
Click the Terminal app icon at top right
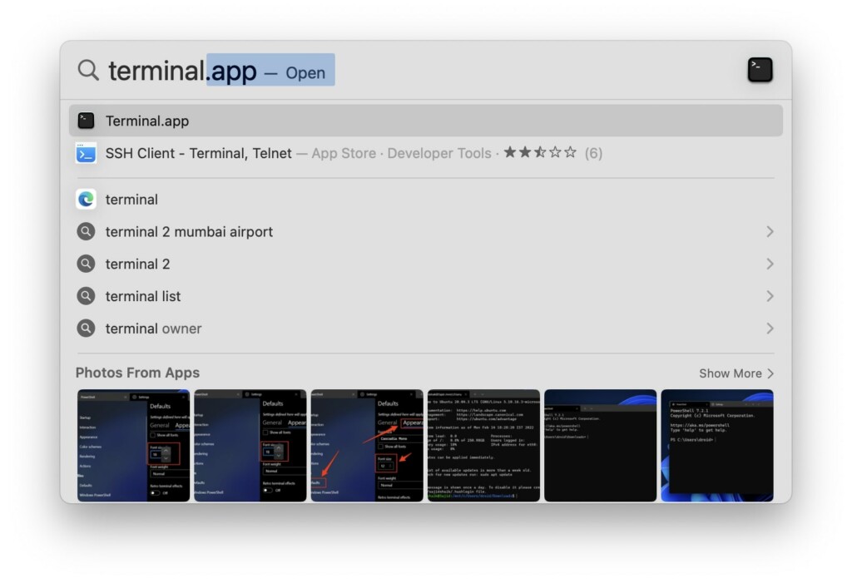tap(760, 70)
